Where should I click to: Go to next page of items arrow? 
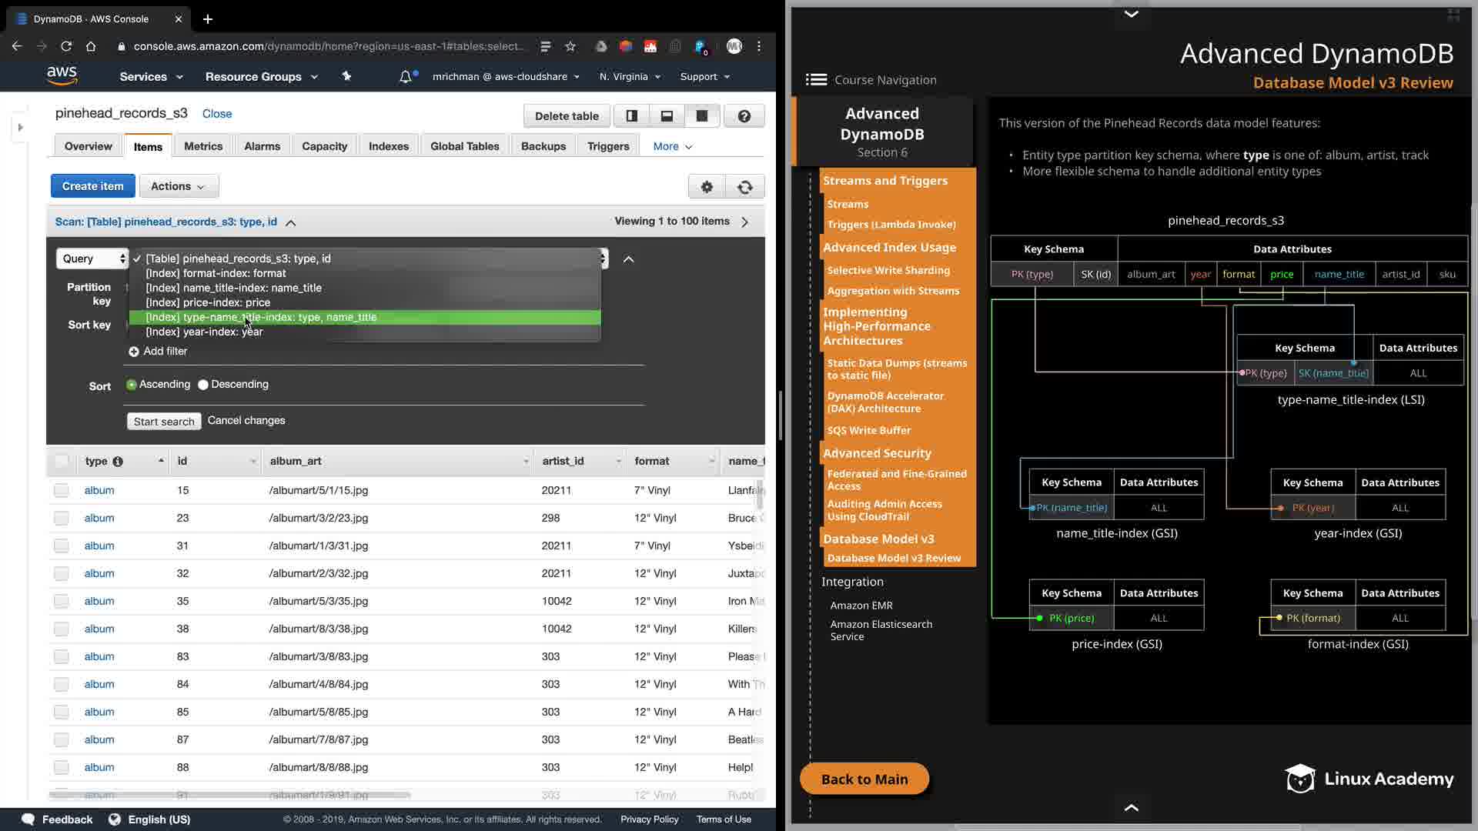744,222
